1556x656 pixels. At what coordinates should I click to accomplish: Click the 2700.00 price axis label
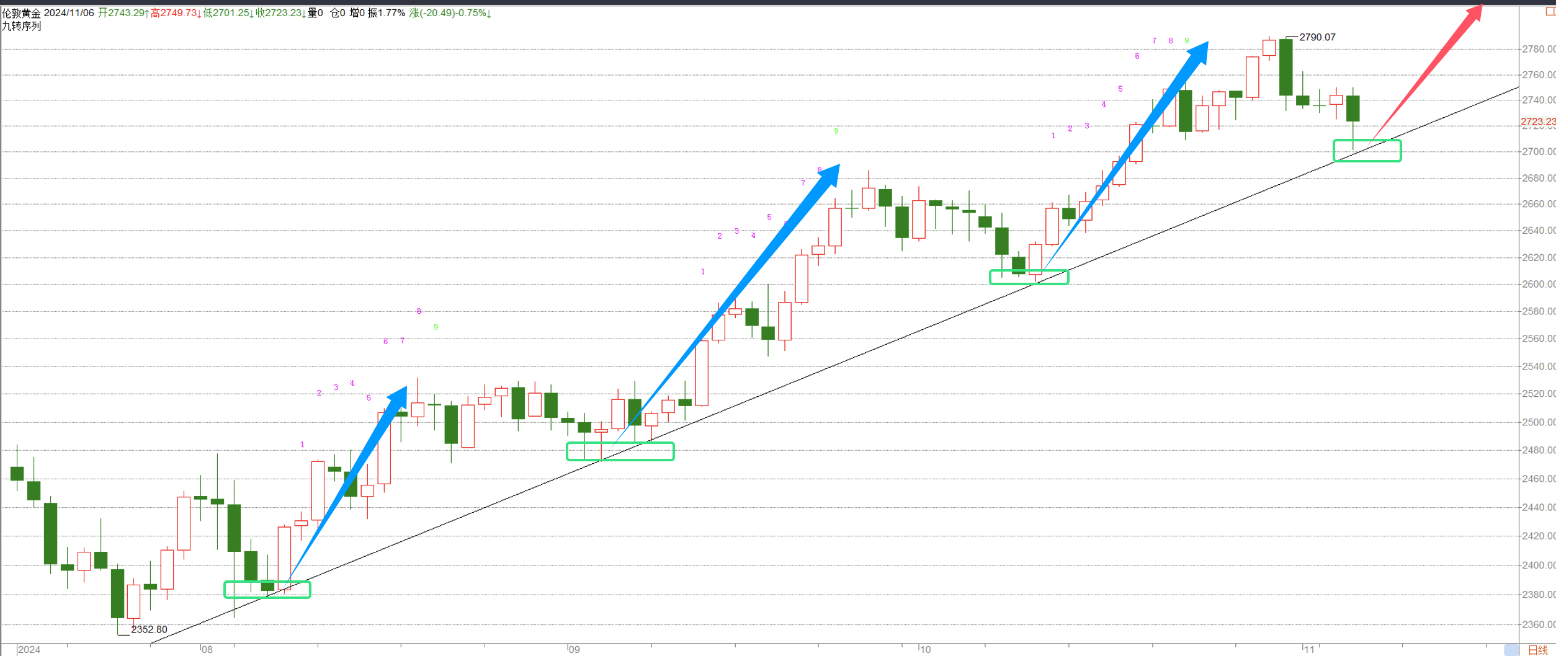click(1539, 151)
